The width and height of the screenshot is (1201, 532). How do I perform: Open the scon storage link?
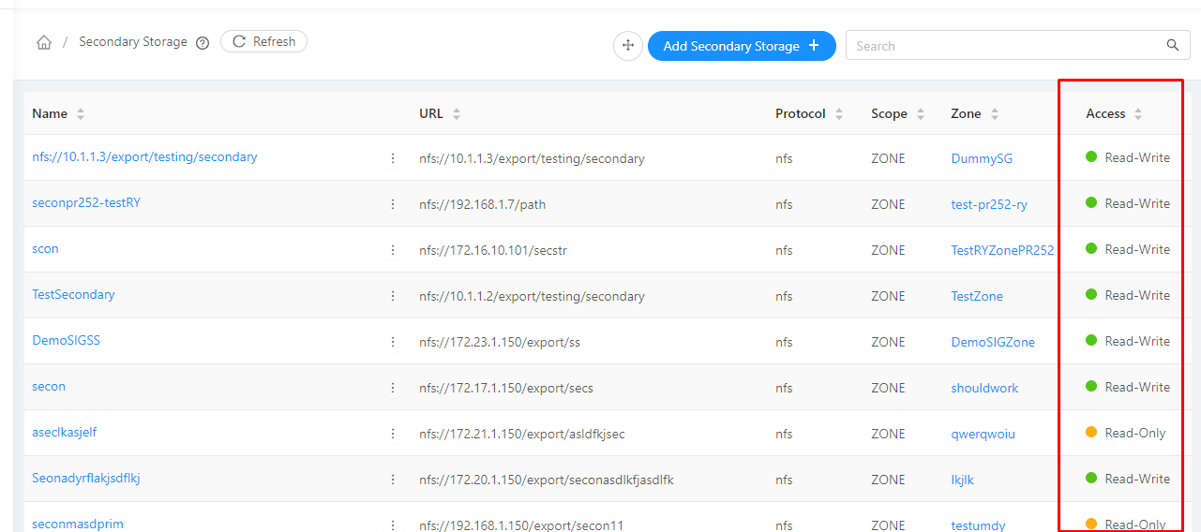coord(45,248)
